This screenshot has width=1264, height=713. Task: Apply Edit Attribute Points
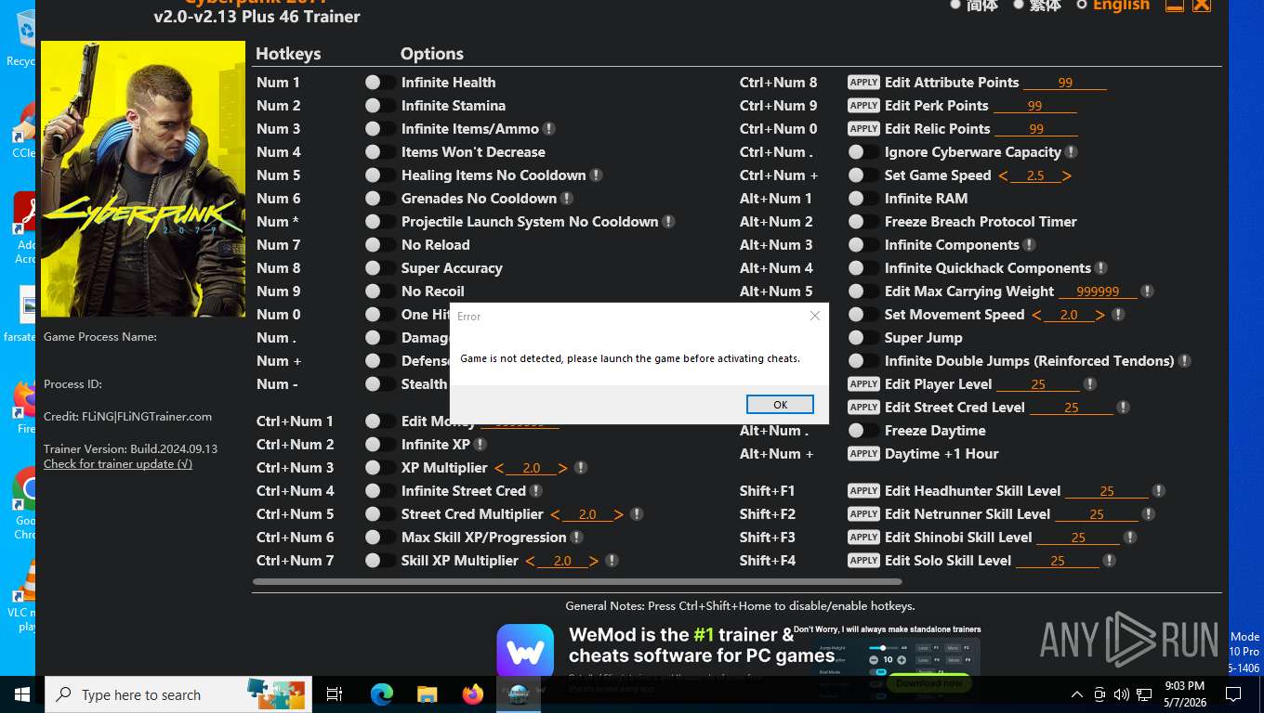pyautogui.click(x=863, y=83)
